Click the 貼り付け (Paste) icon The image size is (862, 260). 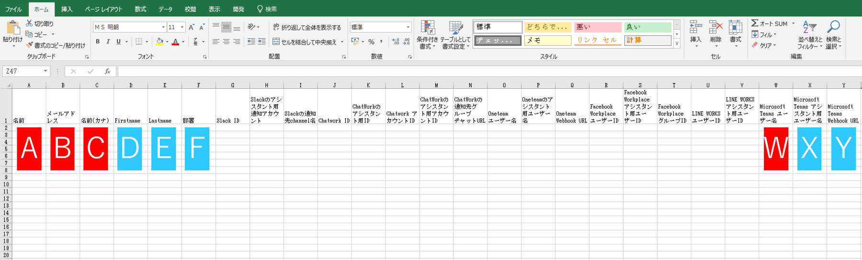pyautogui.click(x=13, y=28)
